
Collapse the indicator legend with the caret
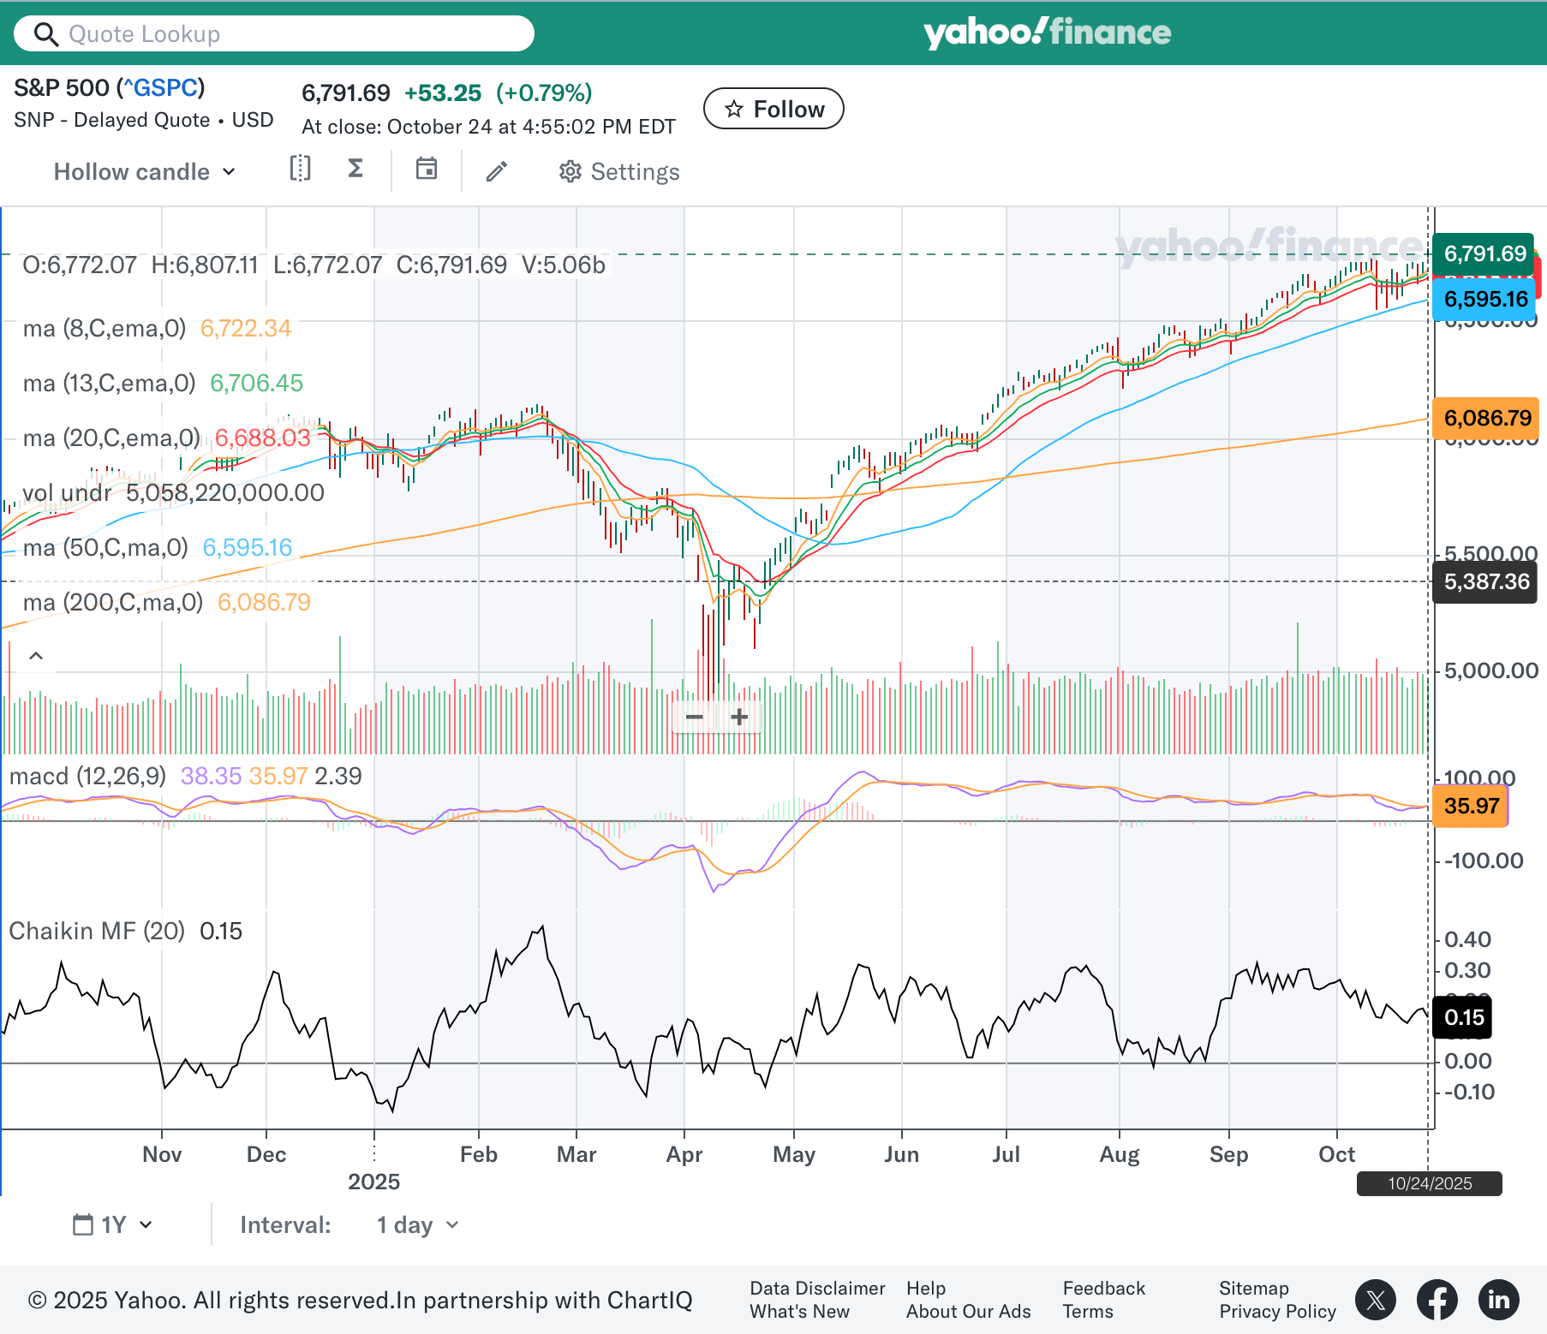click(36, 656)
